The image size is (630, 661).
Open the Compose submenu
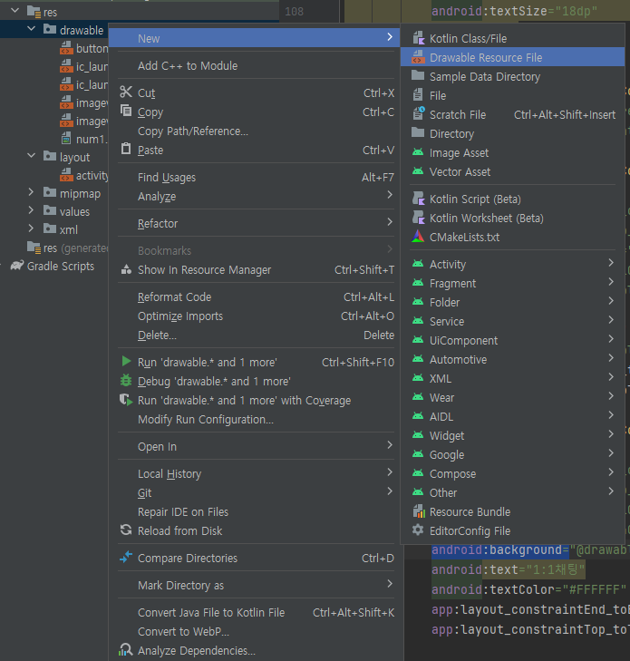(x=512, y=474)
